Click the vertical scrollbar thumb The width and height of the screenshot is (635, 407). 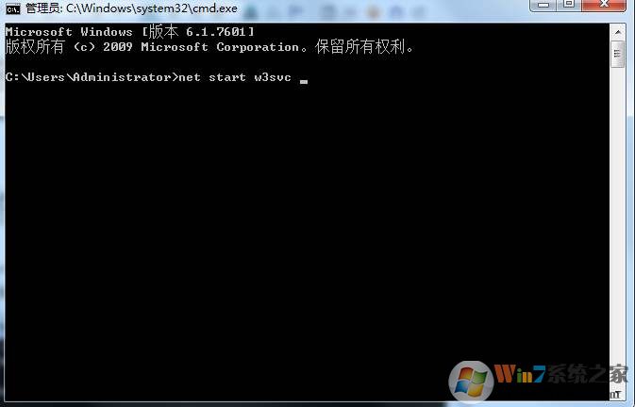(618, 54)
